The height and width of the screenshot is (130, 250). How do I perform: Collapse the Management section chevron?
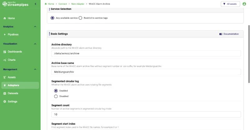click(35, 70)
